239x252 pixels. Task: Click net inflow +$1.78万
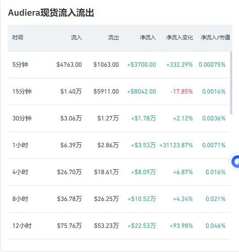tap(144, 118)
